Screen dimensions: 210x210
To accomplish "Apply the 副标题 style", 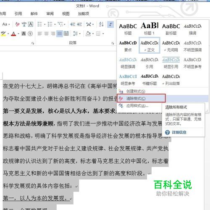I will click(171, 29).
